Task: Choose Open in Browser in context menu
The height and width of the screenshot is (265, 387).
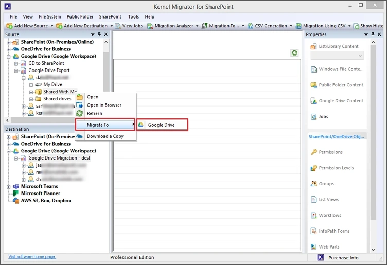Action: coord(105,105)
